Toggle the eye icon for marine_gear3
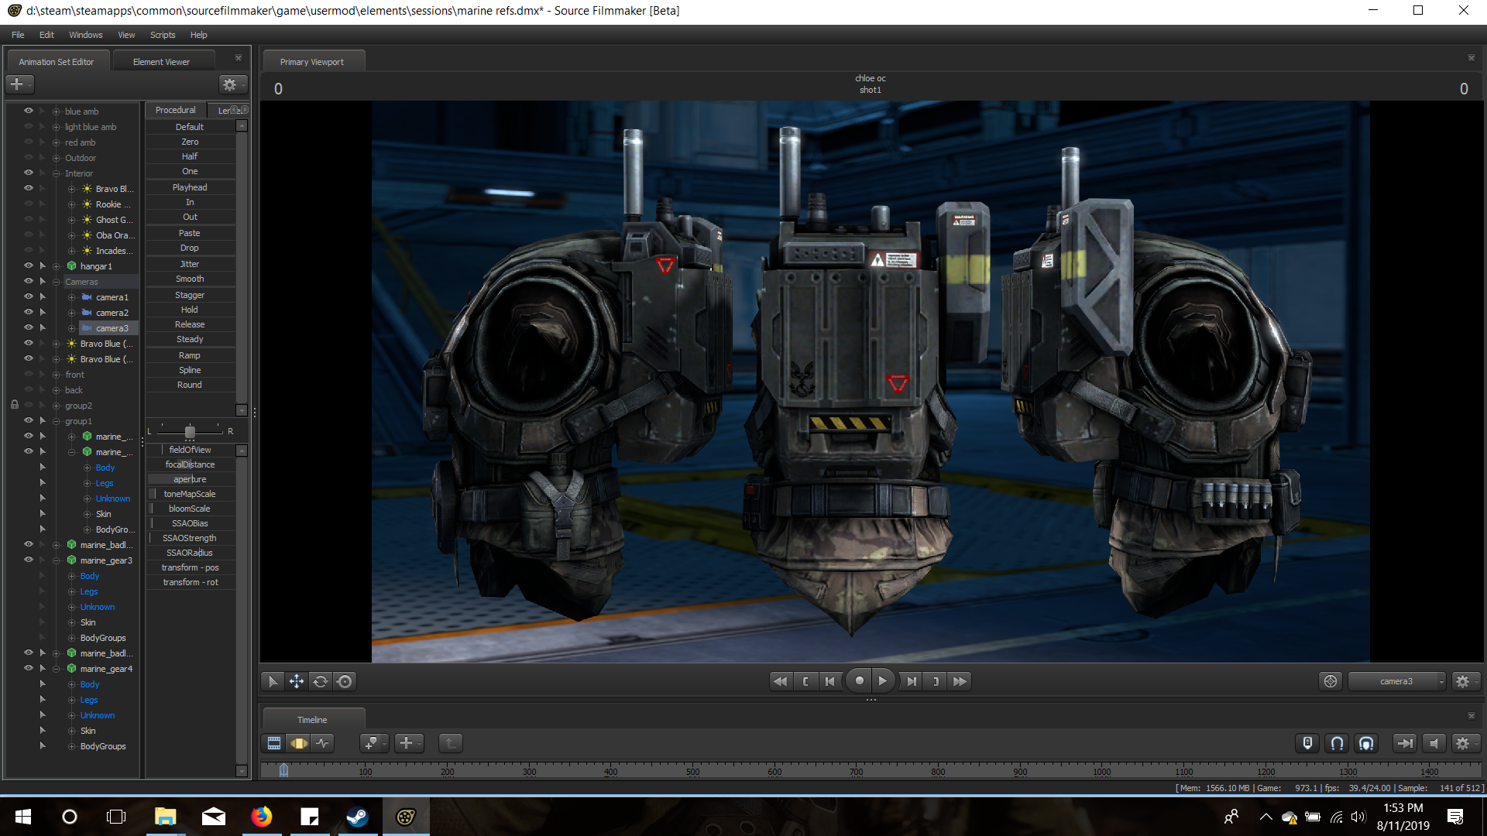The width and height of the screenshot is (1487, 836). 29,560
